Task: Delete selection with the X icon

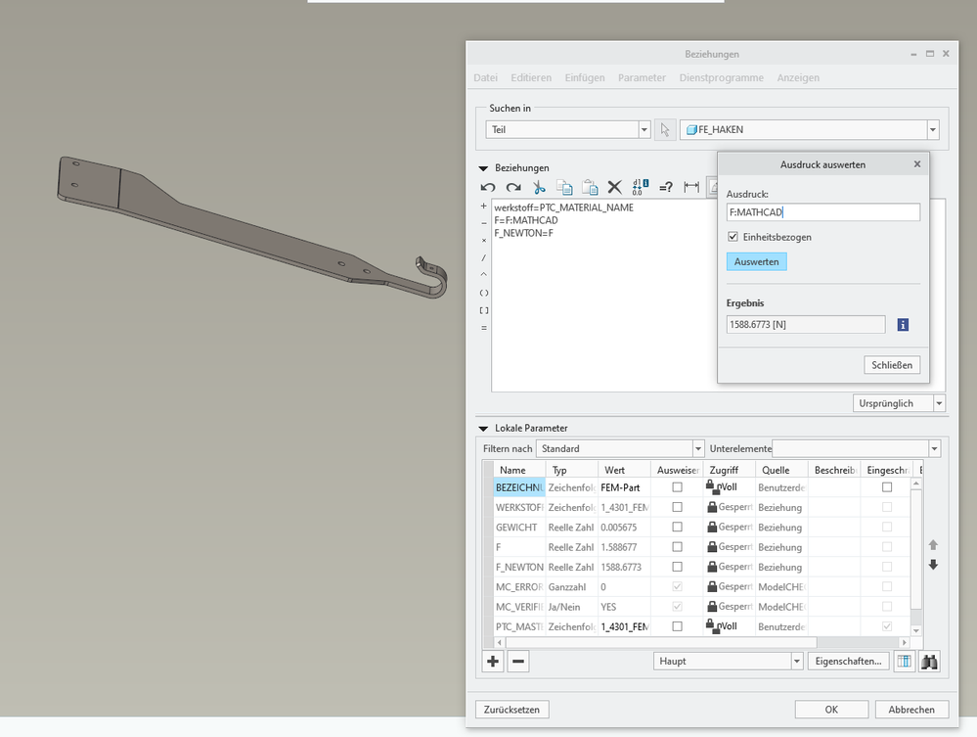Action: [x=615, y=187]
